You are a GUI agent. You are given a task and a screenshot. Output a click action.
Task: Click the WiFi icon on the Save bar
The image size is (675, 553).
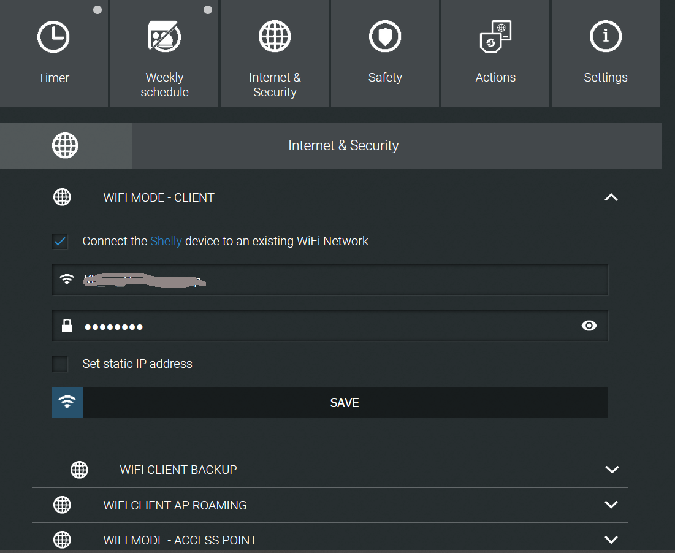point(67,402)
